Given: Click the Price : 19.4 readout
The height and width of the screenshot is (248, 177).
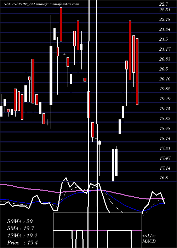Looking at the screenshot, I should coord(22,243).
